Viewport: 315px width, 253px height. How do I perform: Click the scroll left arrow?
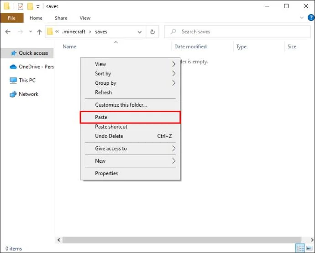(58, 240)
